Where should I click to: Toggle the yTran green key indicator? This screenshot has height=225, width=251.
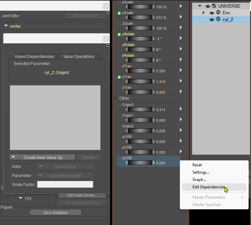point(119,77)
